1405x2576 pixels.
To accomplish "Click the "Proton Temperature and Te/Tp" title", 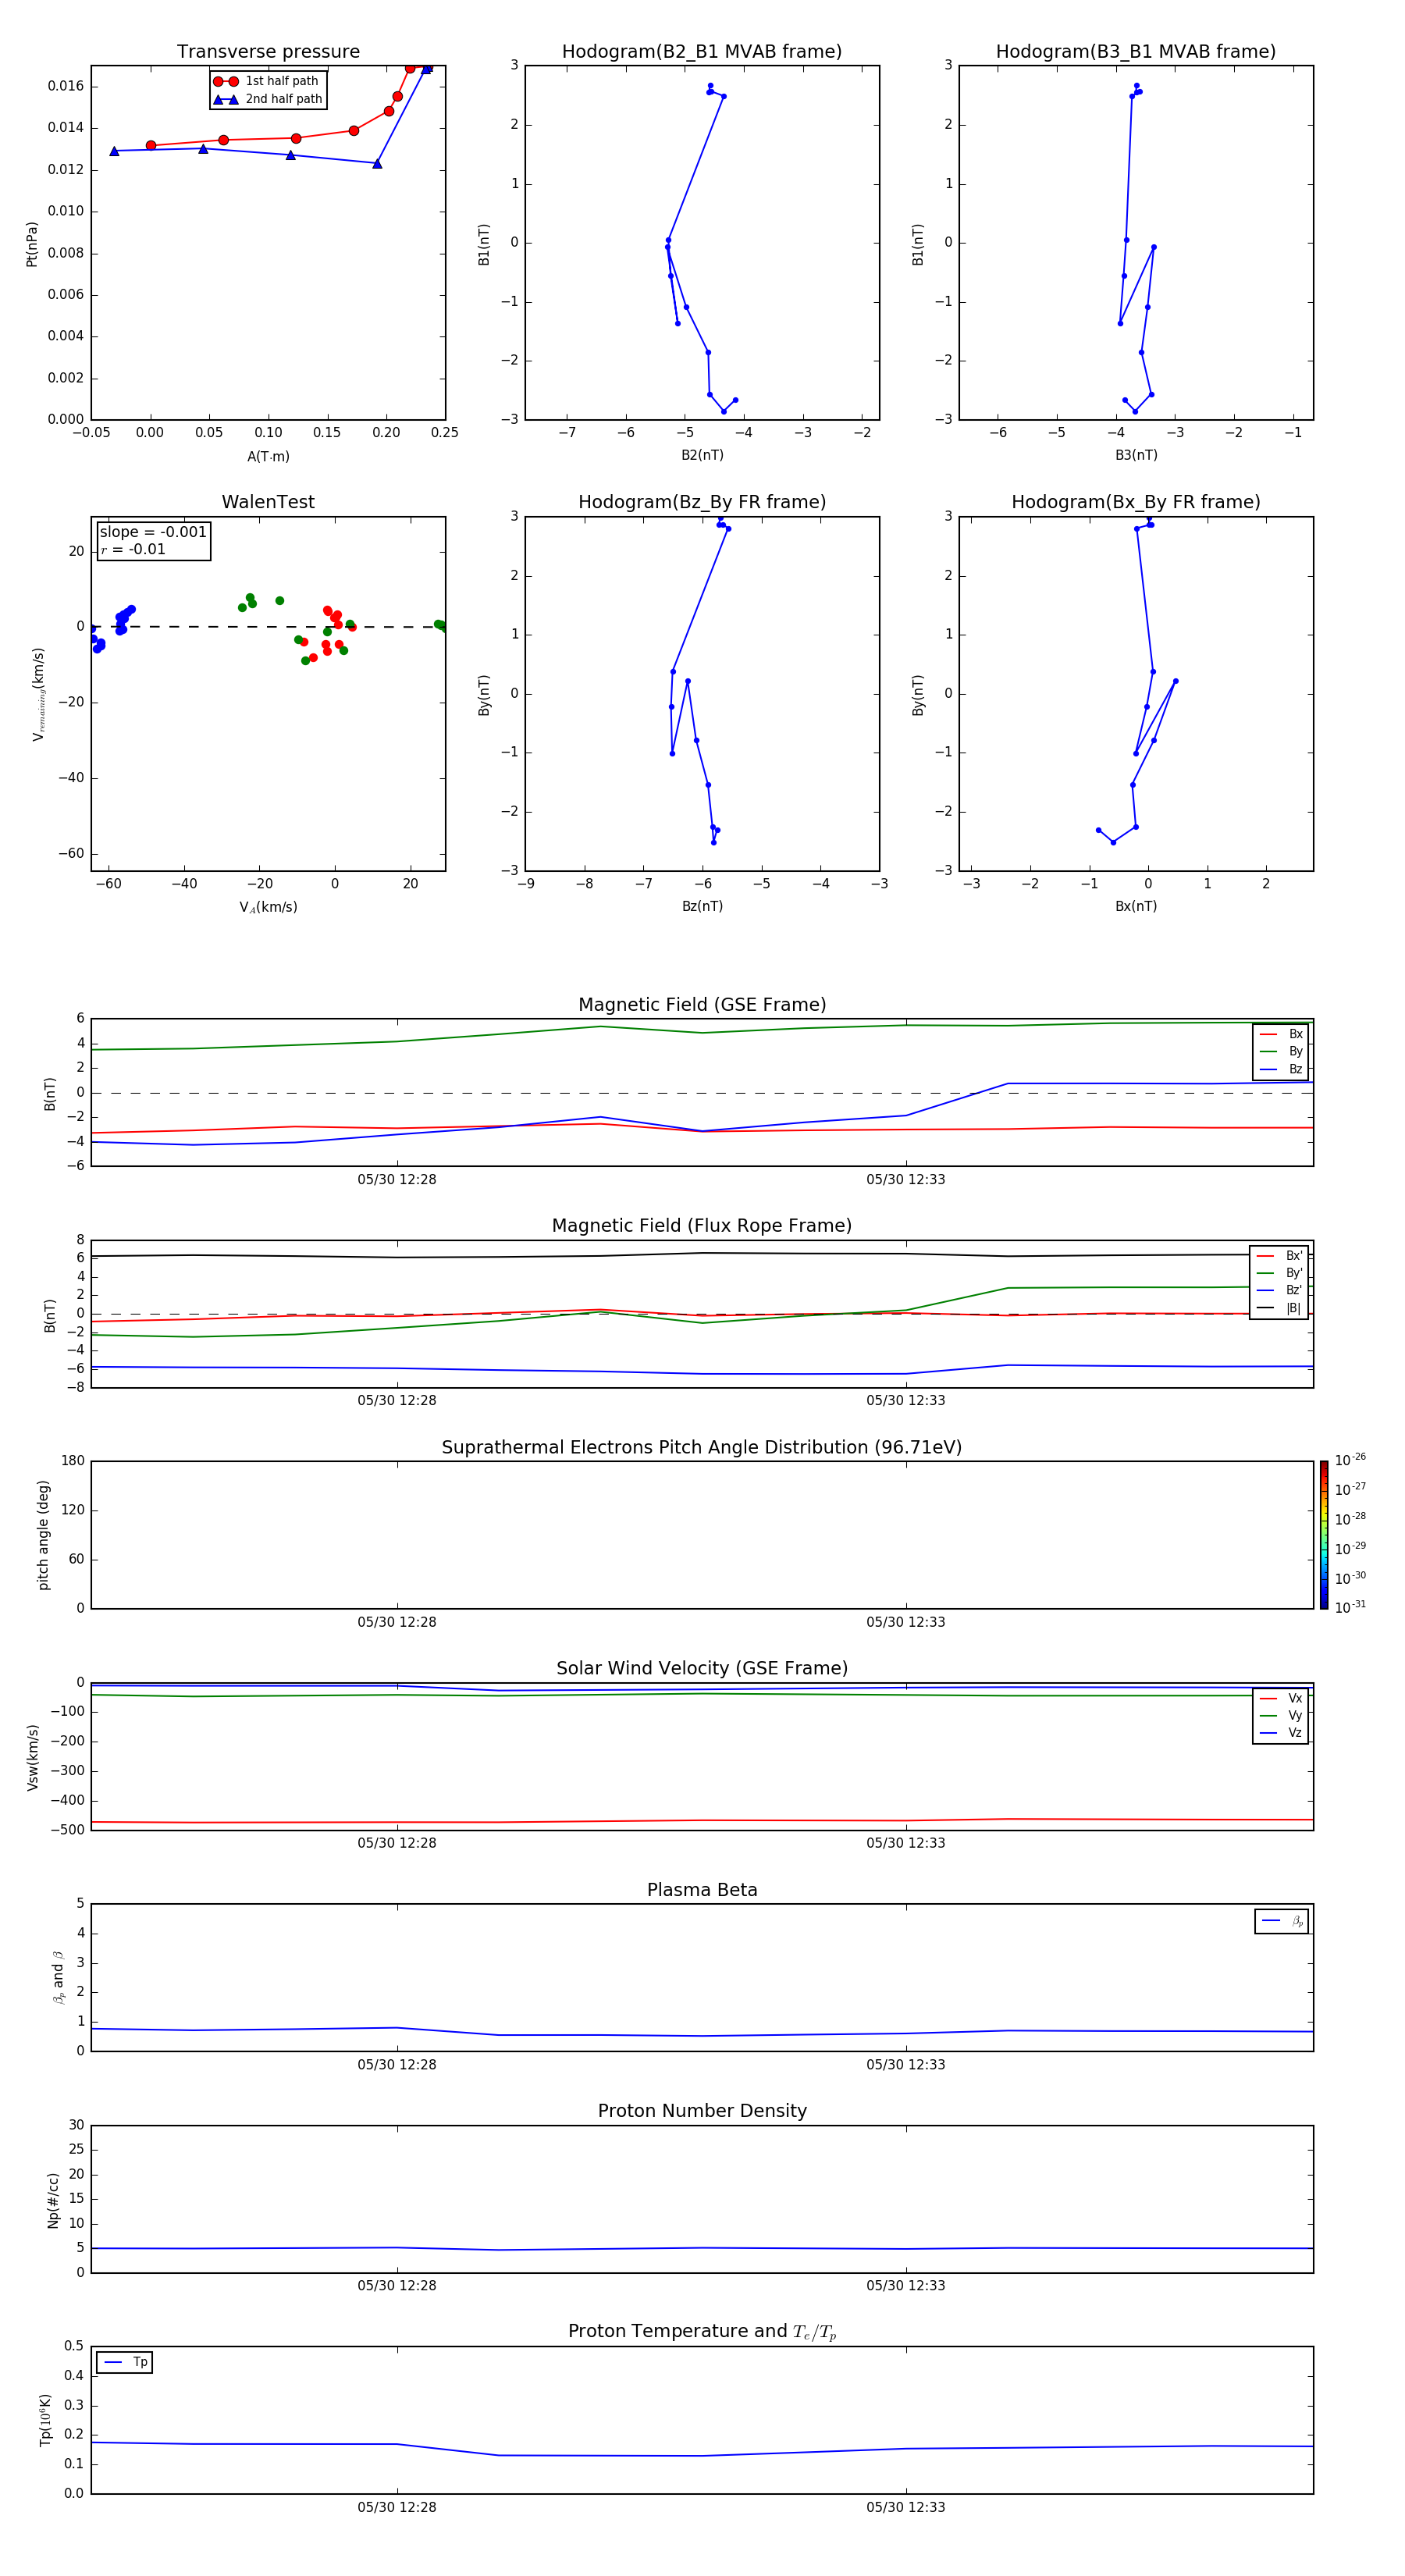I will pyautogui.click(x=702, y=2331).
